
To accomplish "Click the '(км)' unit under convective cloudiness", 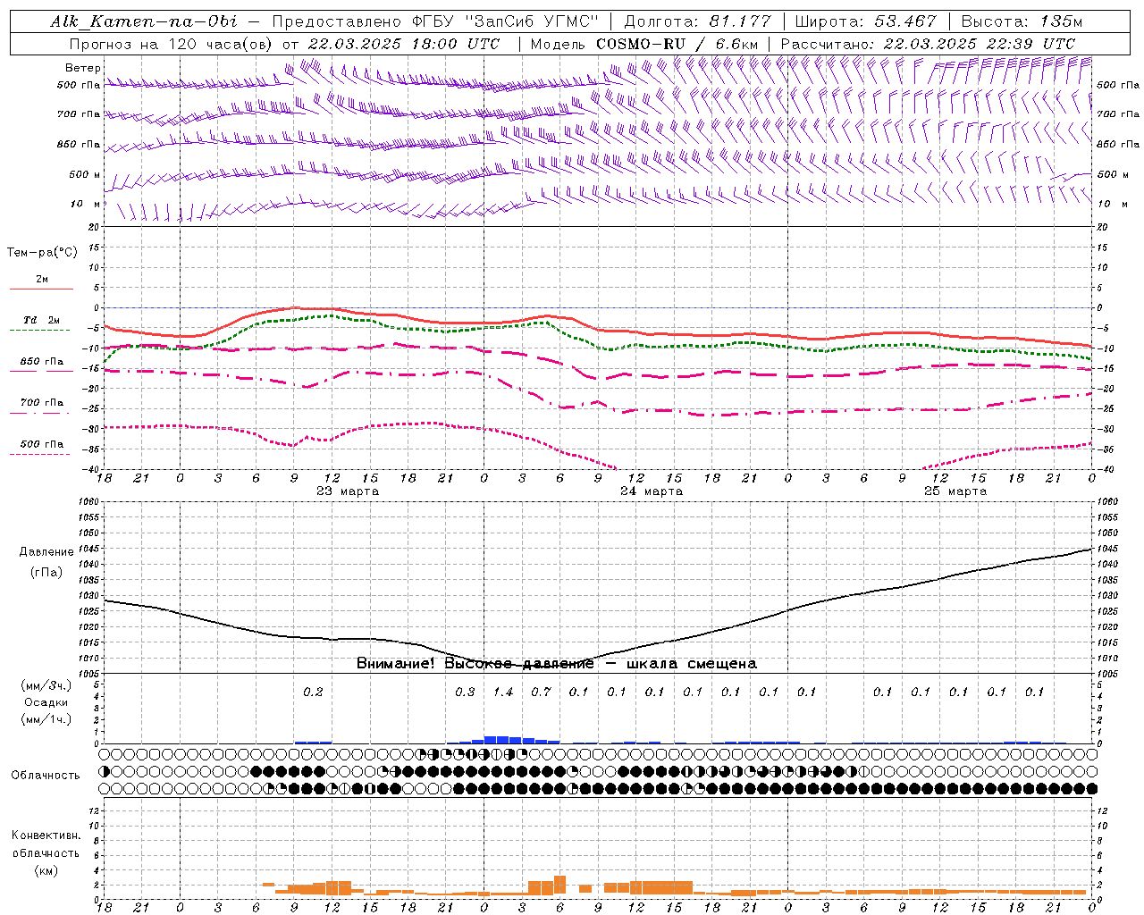I will (x=46, y=870).
